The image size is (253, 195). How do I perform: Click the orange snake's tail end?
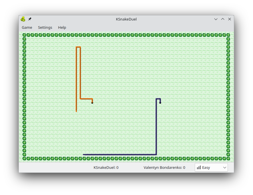coord(76,111)
